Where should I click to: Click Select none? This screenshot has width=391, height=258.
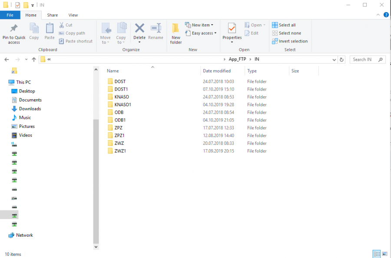(x=287, y=33)
